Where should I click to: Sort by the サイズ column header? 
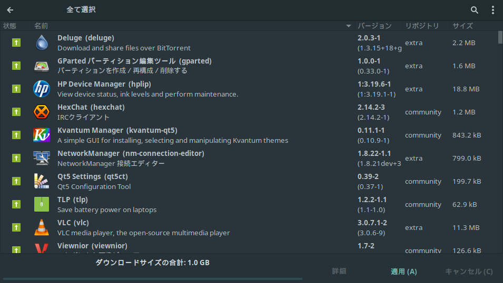[x=474, y=26]
